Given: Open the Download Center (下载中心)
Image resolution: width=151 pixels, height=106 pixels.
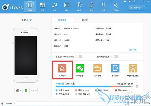Looking at the screenshot, I should (x=136, y=8).
